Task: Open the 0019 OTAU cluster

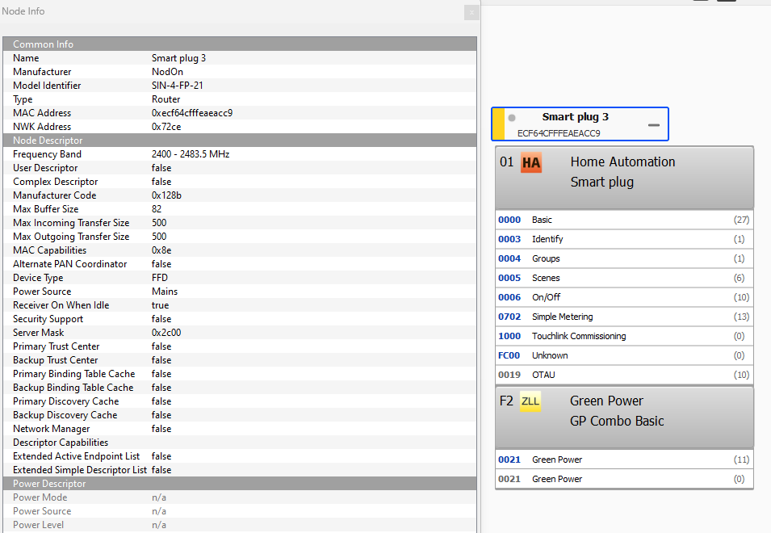Action: [624, 375]
